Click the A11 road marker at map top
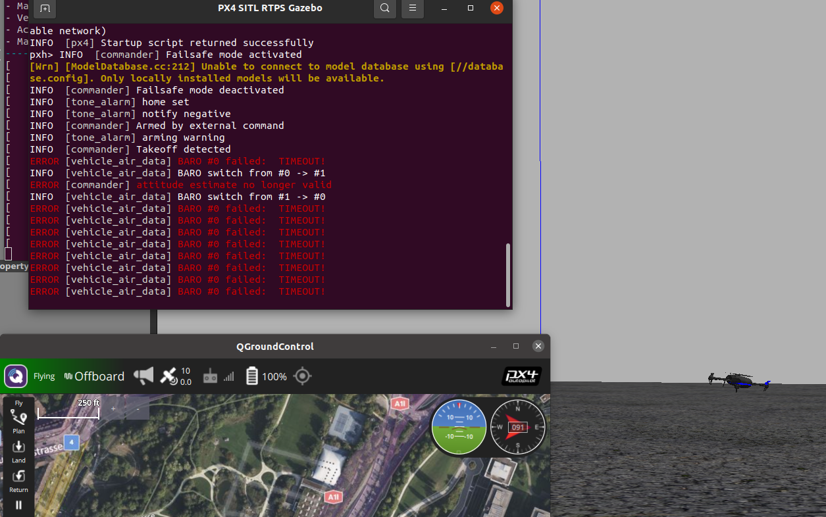 pos(399,403)
